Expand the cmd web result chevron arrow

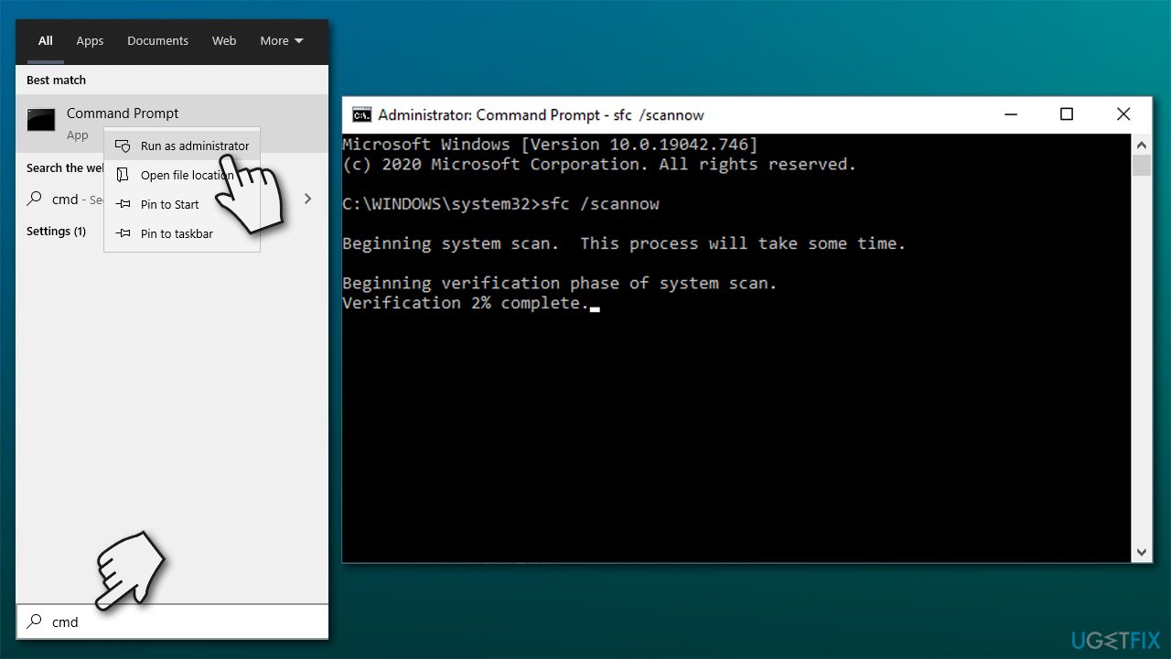coord(308,199)
